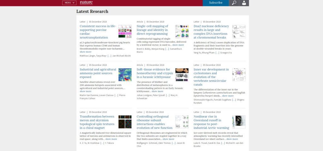Expand 'show more' under skyrmion article summary
Image resolution: width=323 pixels, height=151 pixels.
111,139
